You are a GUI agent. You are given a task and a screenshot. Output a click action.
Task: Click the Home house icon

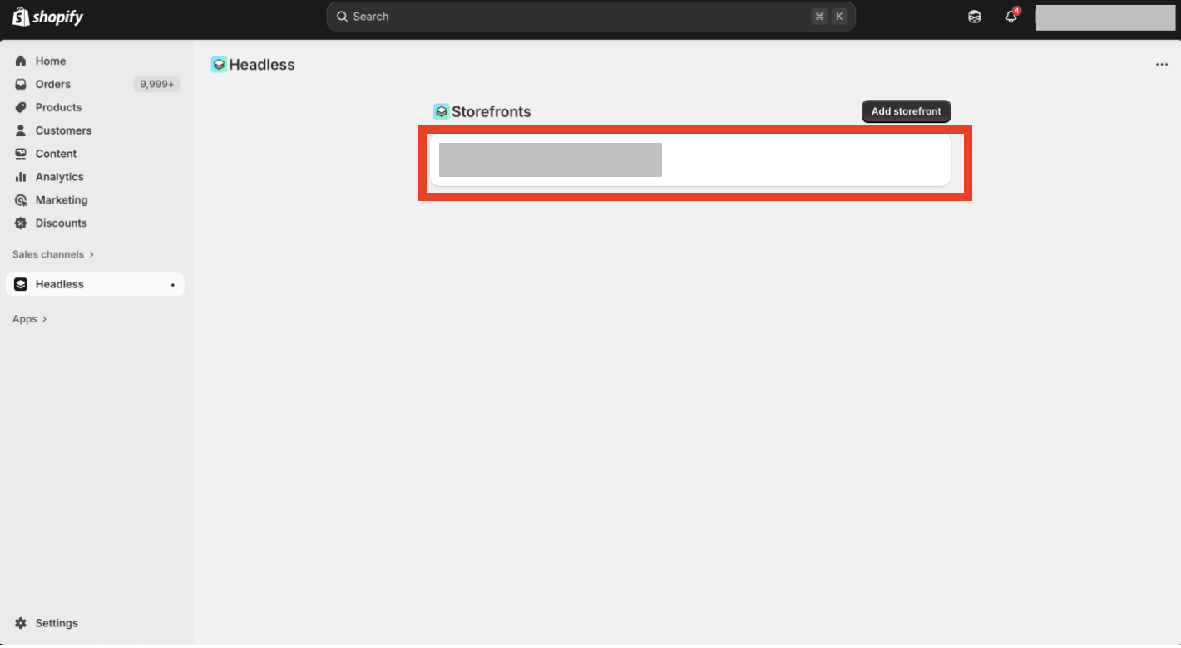[21, 61]
